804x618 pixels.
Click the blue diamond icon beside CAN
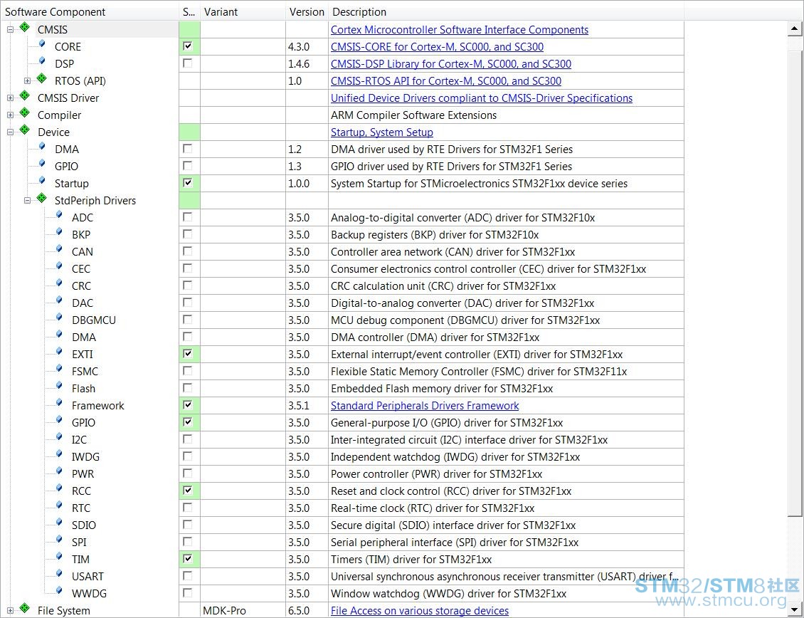pyautogui.click(x=60, y=249)
